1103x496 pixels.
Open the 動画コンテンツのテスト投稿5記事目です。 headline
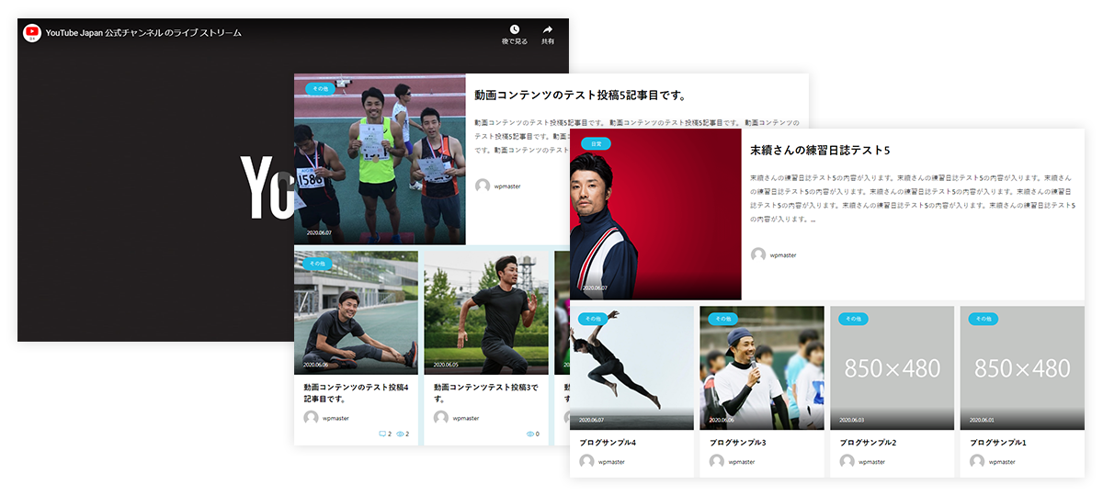(582, 95)
